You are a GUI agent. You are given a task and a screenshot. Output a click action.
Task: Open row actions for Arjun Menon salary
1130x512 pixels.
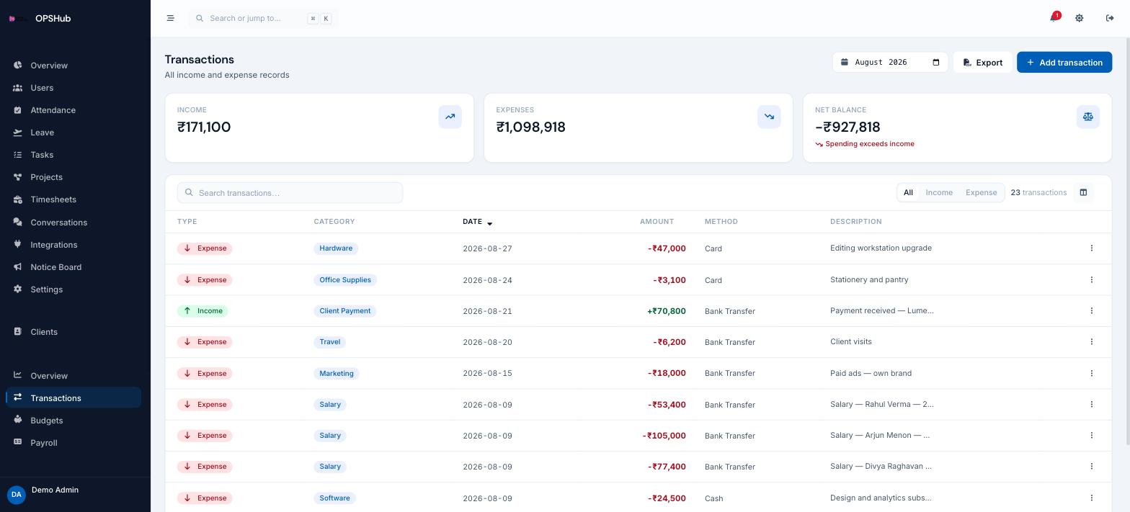coord(1091,435)
